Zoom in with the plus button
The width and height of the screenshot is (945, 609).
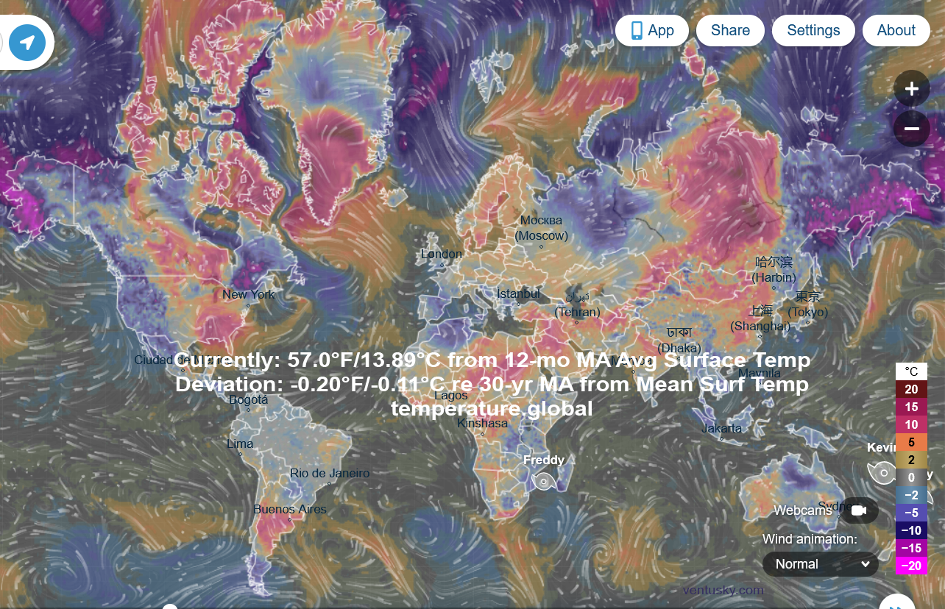tap(911, 89)
